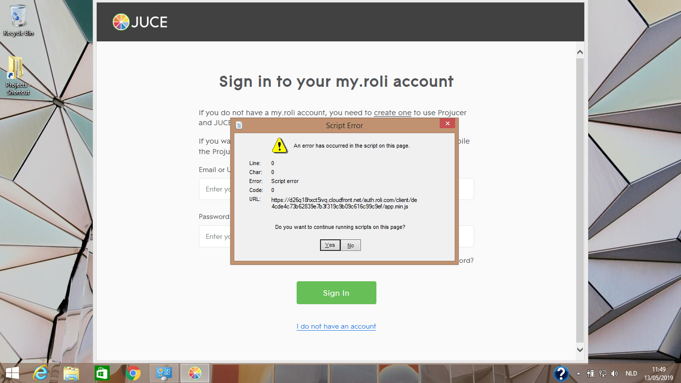Click the "Script Error" dialog title

coord(344,126)
